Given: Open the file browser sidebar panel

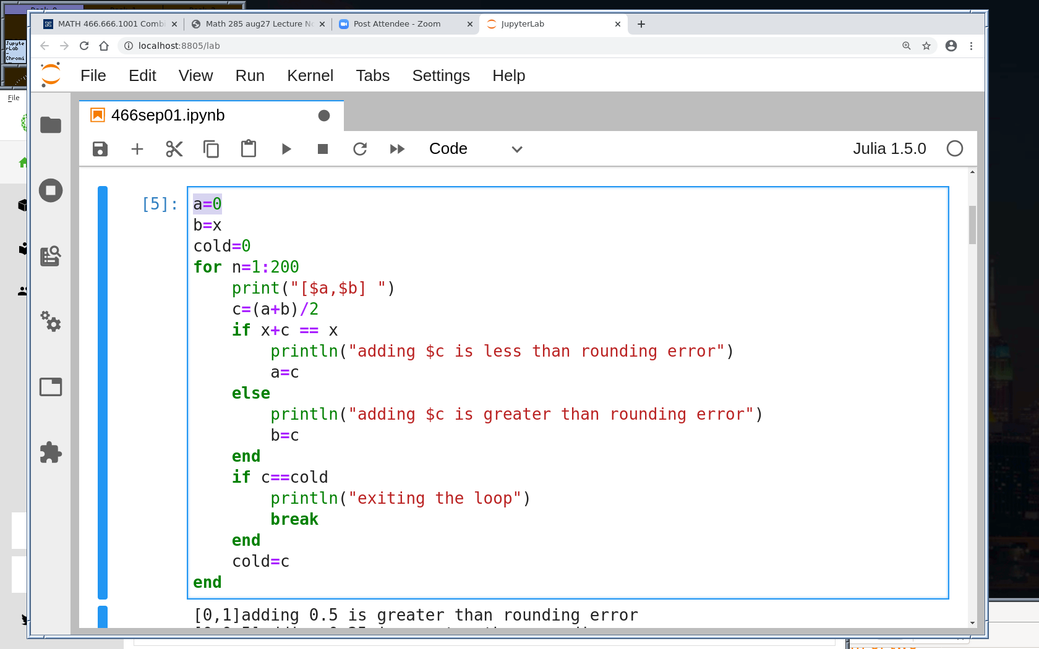Looking at the screenshot, I should 51,125.
